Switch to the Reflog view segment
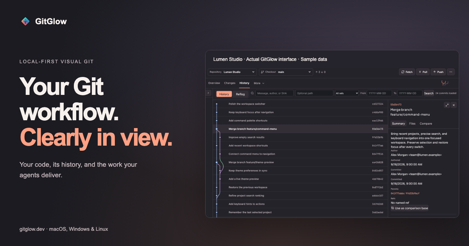 [x=240, y=94]
